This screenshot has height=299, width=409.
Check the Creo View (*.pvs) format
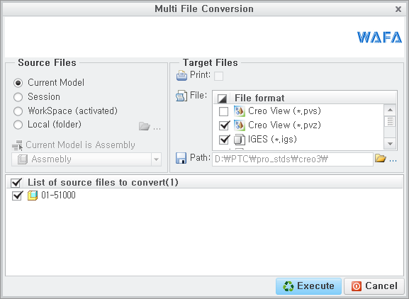(223, 111)
